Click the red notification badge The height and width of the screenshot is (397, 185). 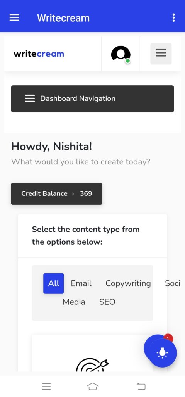[168, 338]
